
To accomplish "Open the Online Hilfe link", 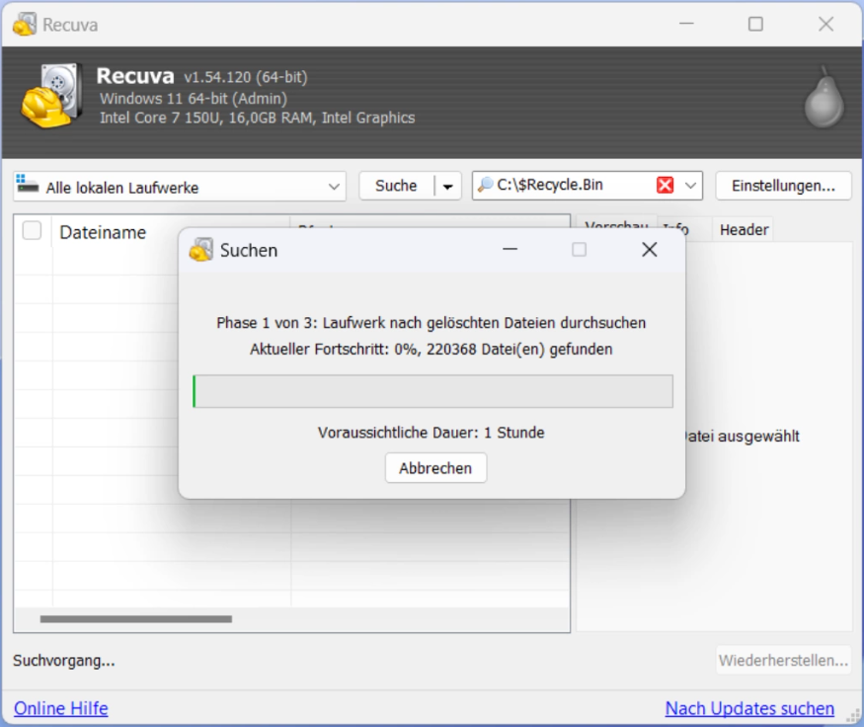I will (60, 708).
